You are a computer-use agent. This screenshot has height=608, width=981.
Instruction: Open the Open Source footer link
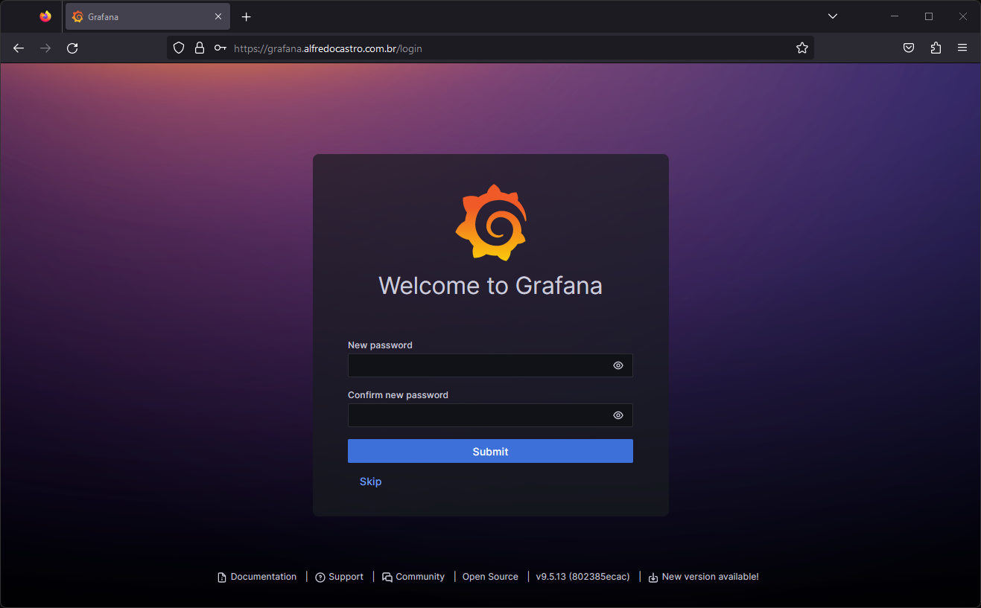[490, 577]
